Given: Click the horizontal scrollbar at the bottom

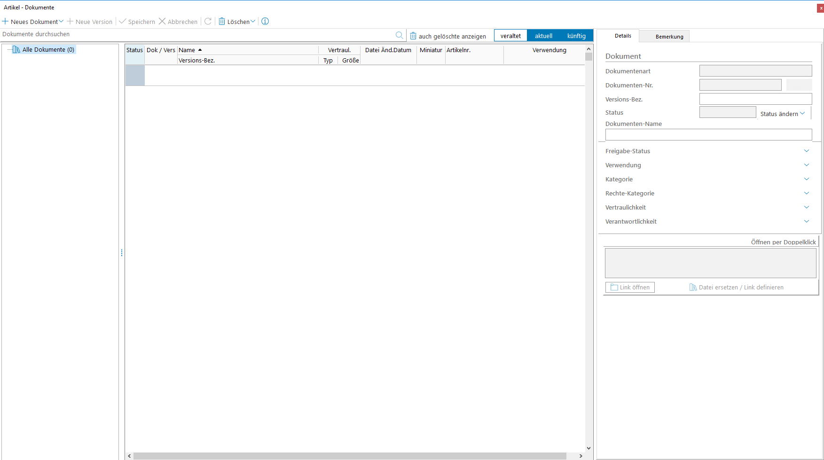Looking at the screenshot, I should (x=350, y=456).
